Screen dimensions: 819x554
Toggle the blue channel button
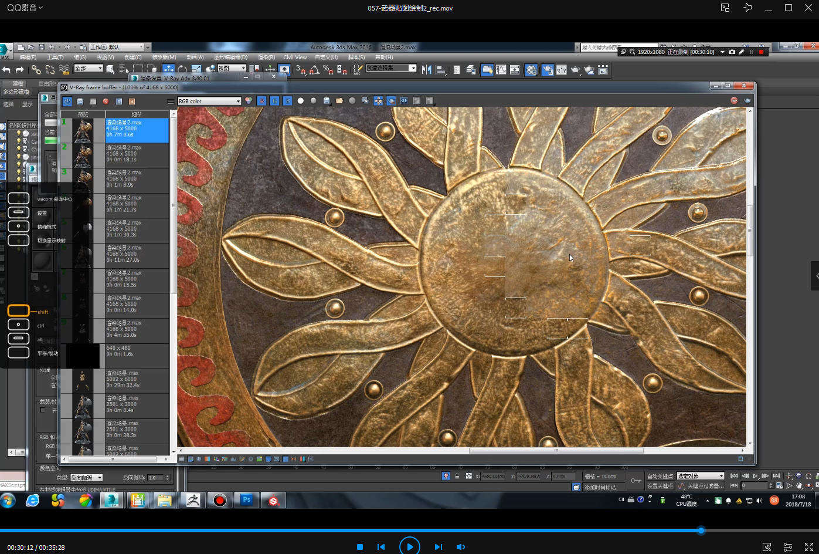point(287,101)
